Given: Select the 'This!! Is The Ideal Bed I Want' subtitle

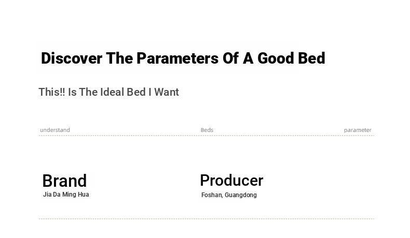Looking at the screenshot, I should (109, 92).
